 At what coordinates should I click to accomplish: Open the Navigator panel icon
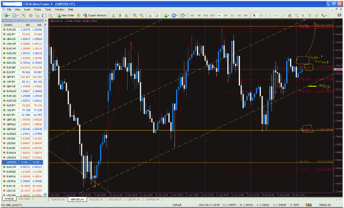pyautogui.click(x=37, y=15)
